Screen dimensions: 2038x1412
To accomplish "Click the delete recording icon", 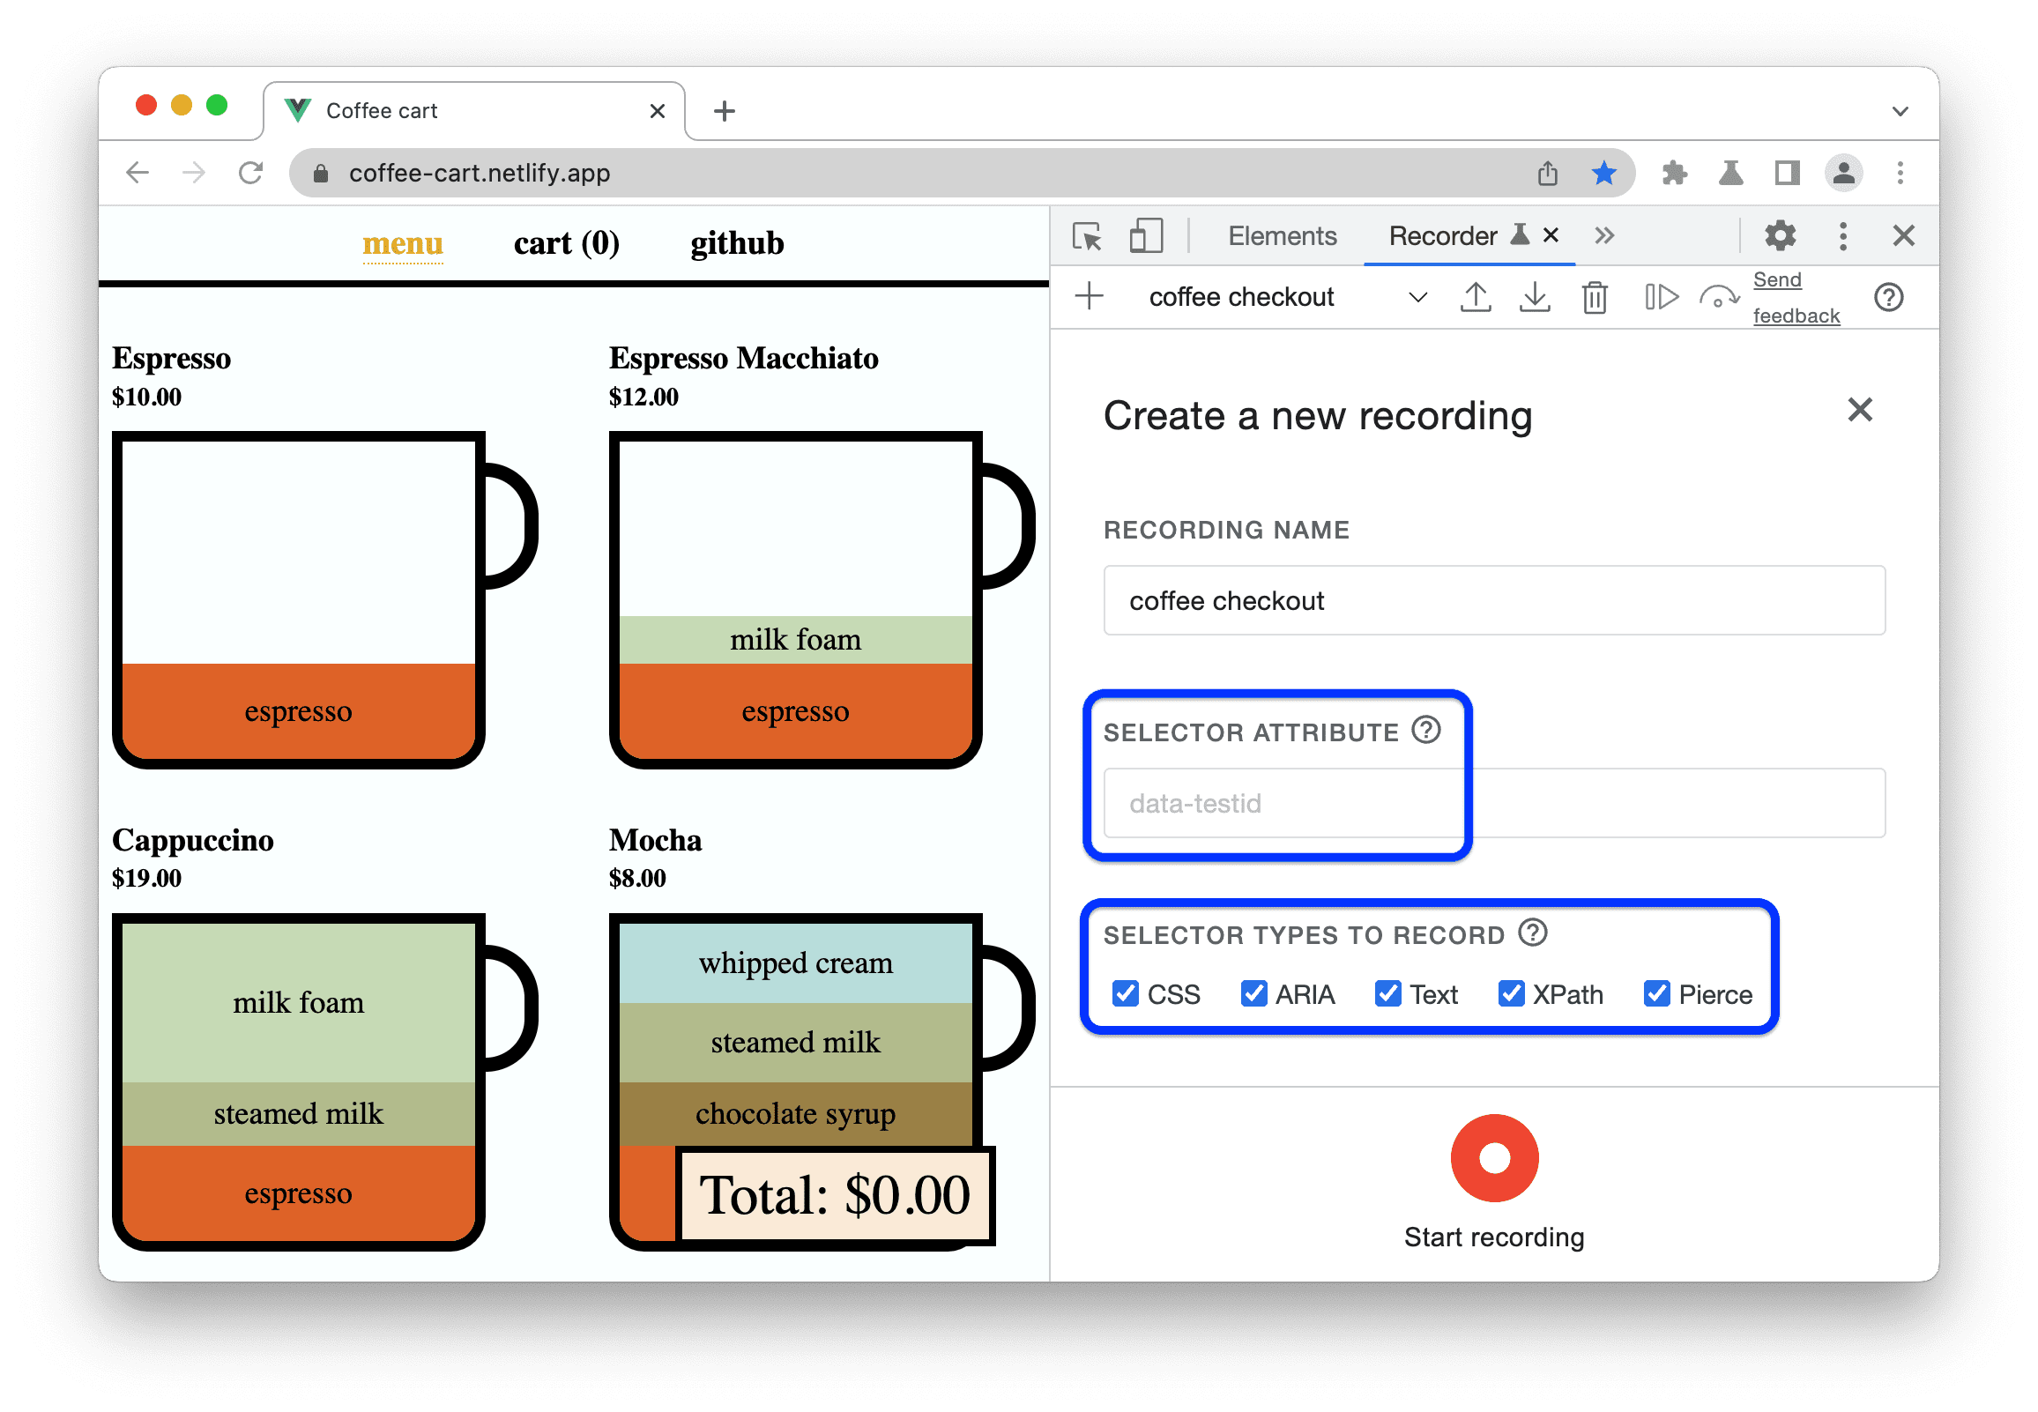I will [x=1595, y=299].
